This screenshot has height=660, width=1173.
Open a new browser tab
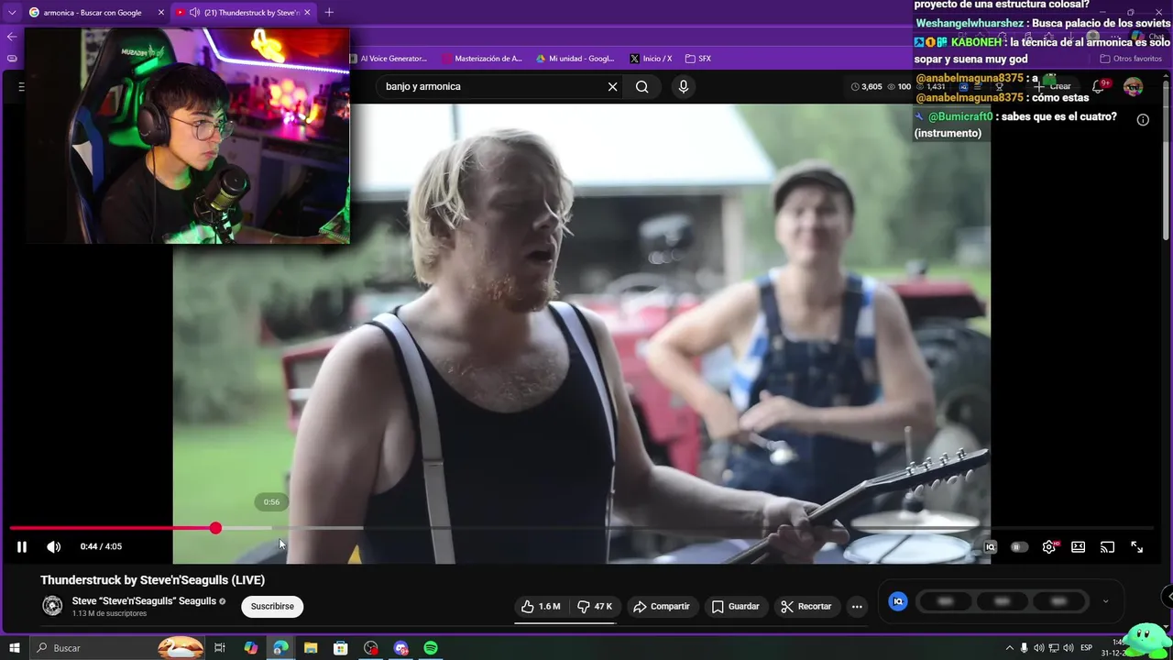(x=329, y=12)
